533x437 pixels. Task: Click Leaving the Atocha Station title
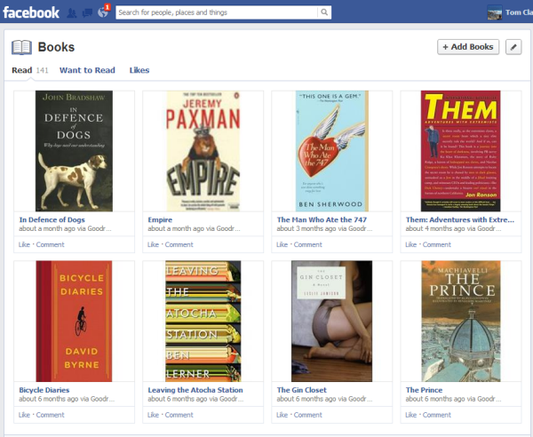[195, 390]
